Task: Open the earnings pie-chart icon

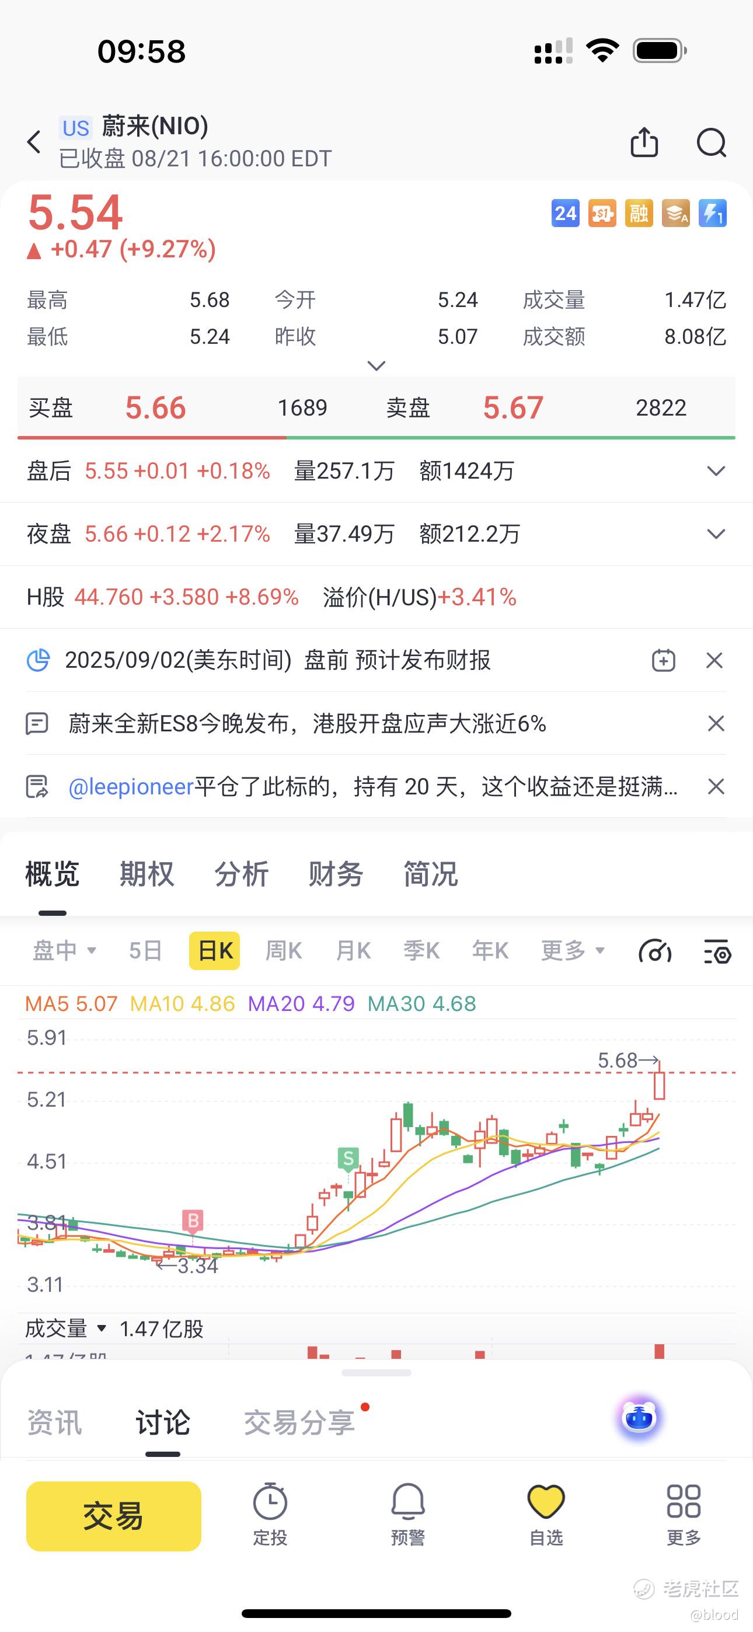Action: click(x=38, y=660)
